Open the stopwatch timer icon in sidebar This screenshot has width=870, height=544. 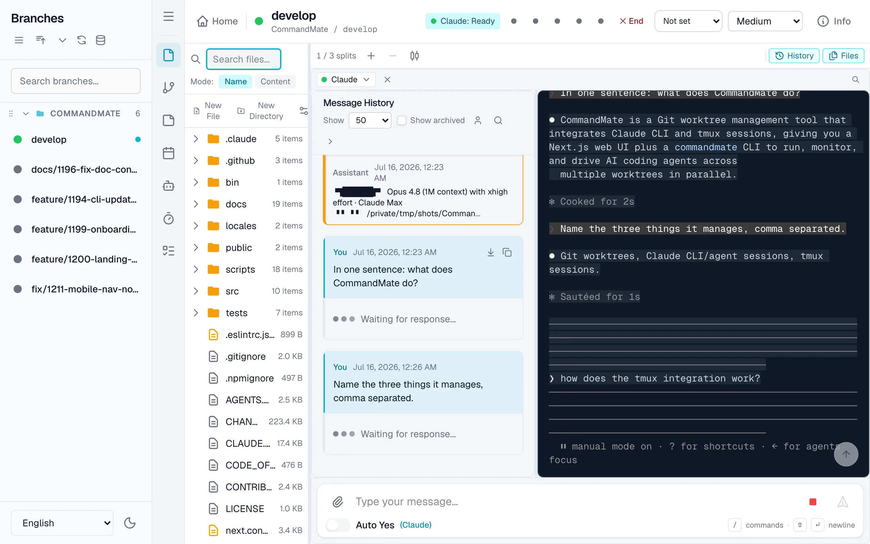click(168, 218)
